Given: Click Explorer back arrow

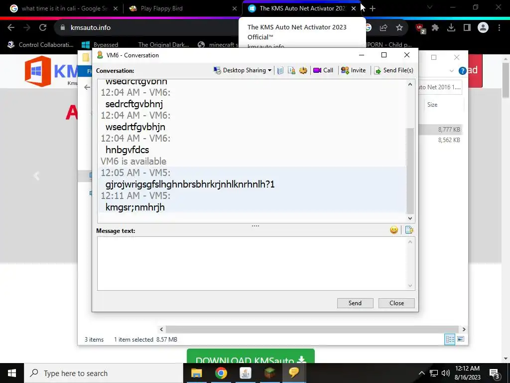Looking at the screenshot, I should click(x=87, y=87).
